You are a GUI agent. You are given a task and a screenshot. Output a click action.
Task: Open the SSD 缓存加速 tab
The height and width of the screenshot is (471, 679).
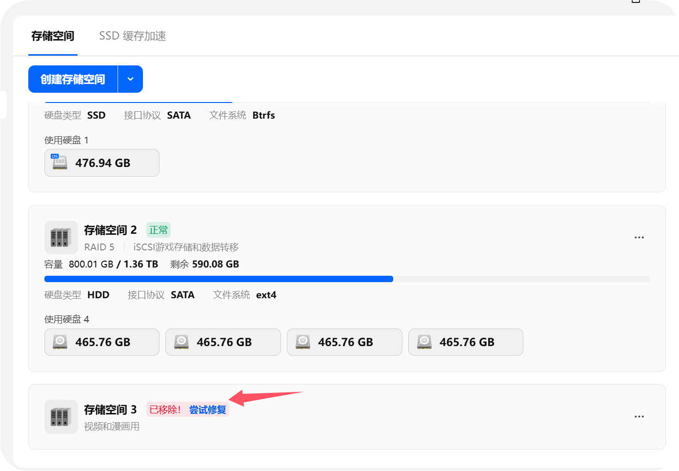pyautogui.click(x=132, y=36)
